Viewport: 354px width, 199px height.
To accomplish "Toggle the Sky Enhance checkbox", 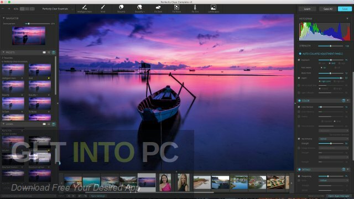I will coord(299,139).
